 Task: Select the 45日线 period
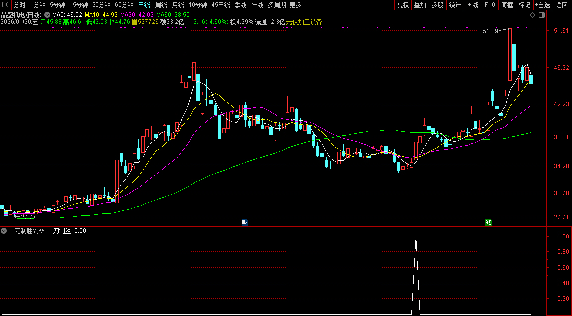click(221, 5)
